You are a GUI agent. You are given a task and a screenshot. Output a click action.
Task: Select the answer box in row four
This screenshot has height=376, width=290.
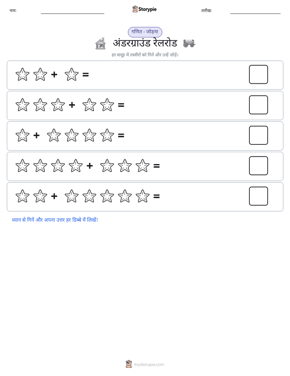pos(258,166)
